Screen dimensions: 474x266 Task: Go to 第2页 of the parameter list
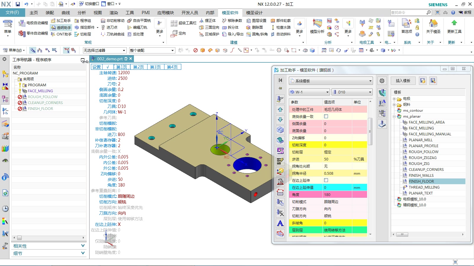(x=138, y=67)
